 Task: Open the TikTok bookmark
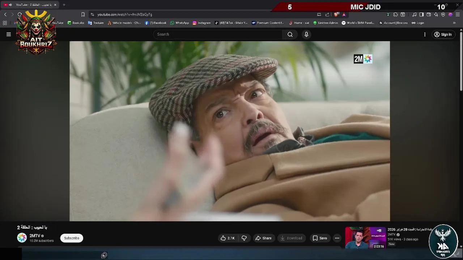[231, 23]
